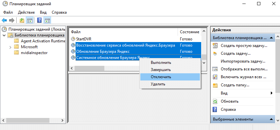The height and width of the screenshot is (130, 280).
Task: Click the clock icon beside Обновление Браузера Яндекс
Action: point(73,51)
